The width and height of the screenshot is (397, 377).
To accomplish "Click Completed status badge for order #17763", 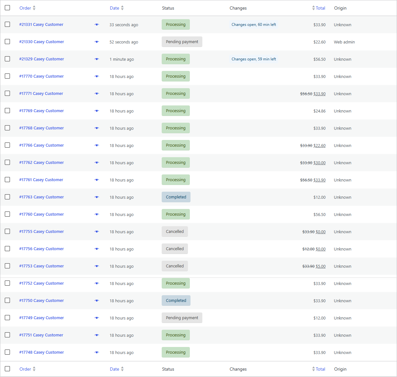I will [176, 197].
